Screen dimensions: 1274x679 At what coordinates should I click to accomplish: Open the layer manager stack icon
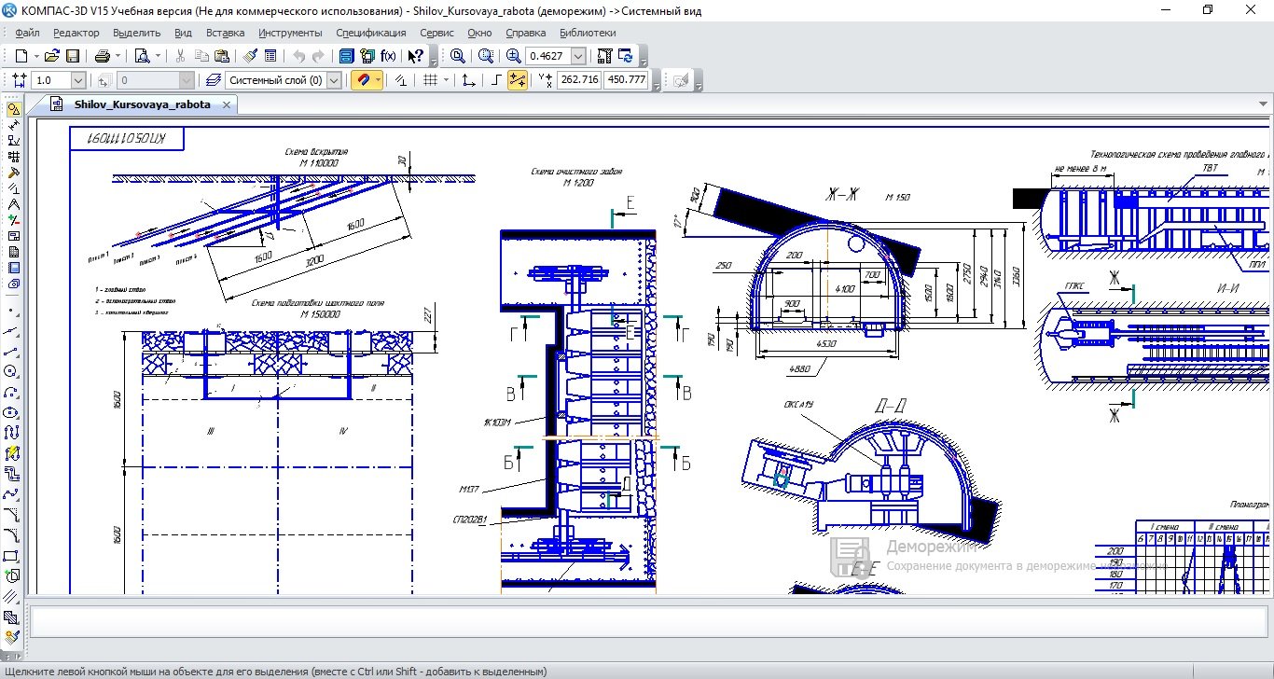[214, 80]
